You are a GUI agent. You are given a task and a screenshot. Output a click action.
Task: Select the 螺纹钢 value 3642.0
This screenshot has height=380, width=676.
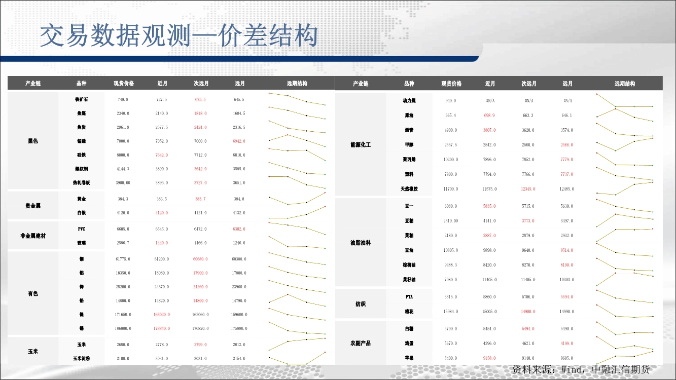[200, 169]
